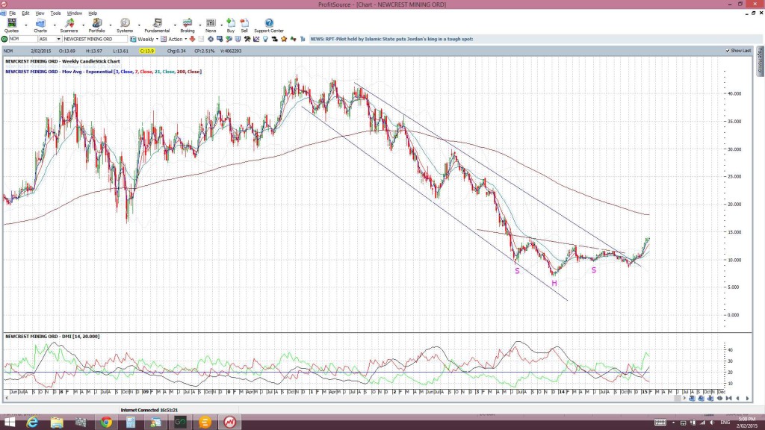The width and height of the screenshot is (765, 430).
Task: Expand the Quotes dropdown arrow
Action: click(26, 25)
